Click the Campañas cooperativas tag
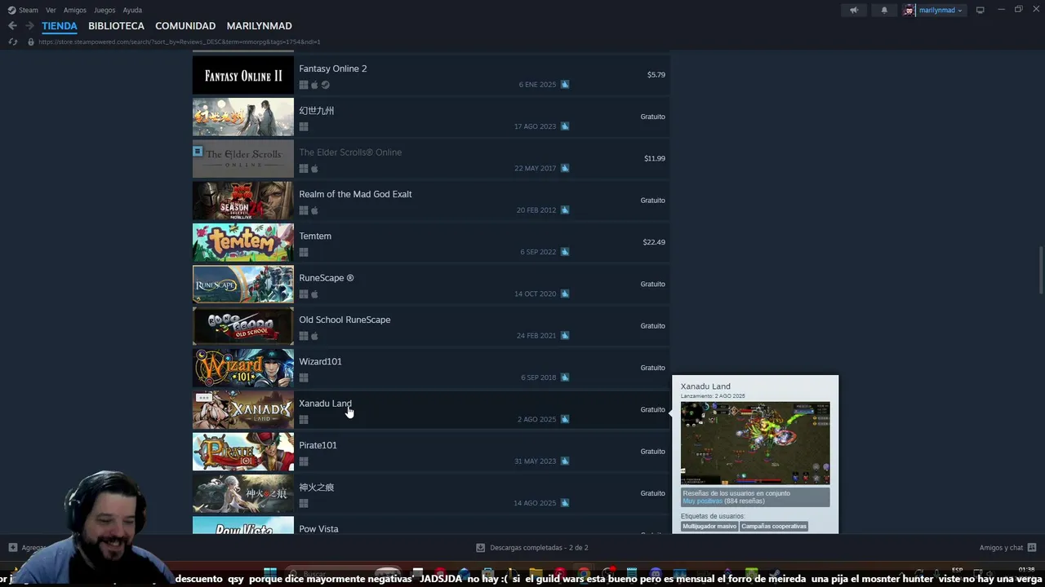Image resolution: width=1045 pixels, height=587 pixels. [x=774, y=527]
